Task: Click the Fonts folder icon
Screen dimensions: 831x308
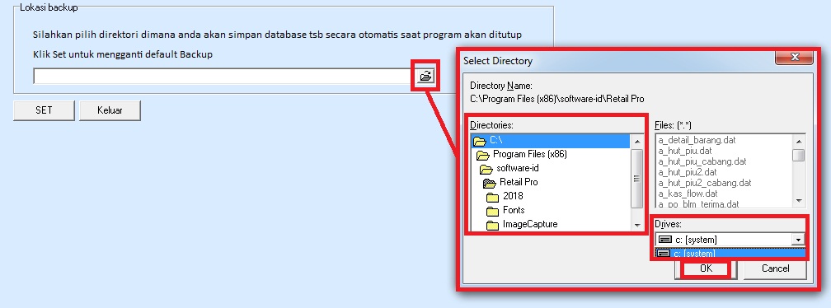Action: [493, 211]
